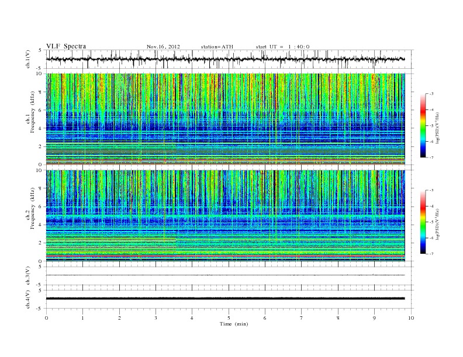Click time axis tick label "8"
Viewport: 463px width, 357px height.
click(338, 318)
